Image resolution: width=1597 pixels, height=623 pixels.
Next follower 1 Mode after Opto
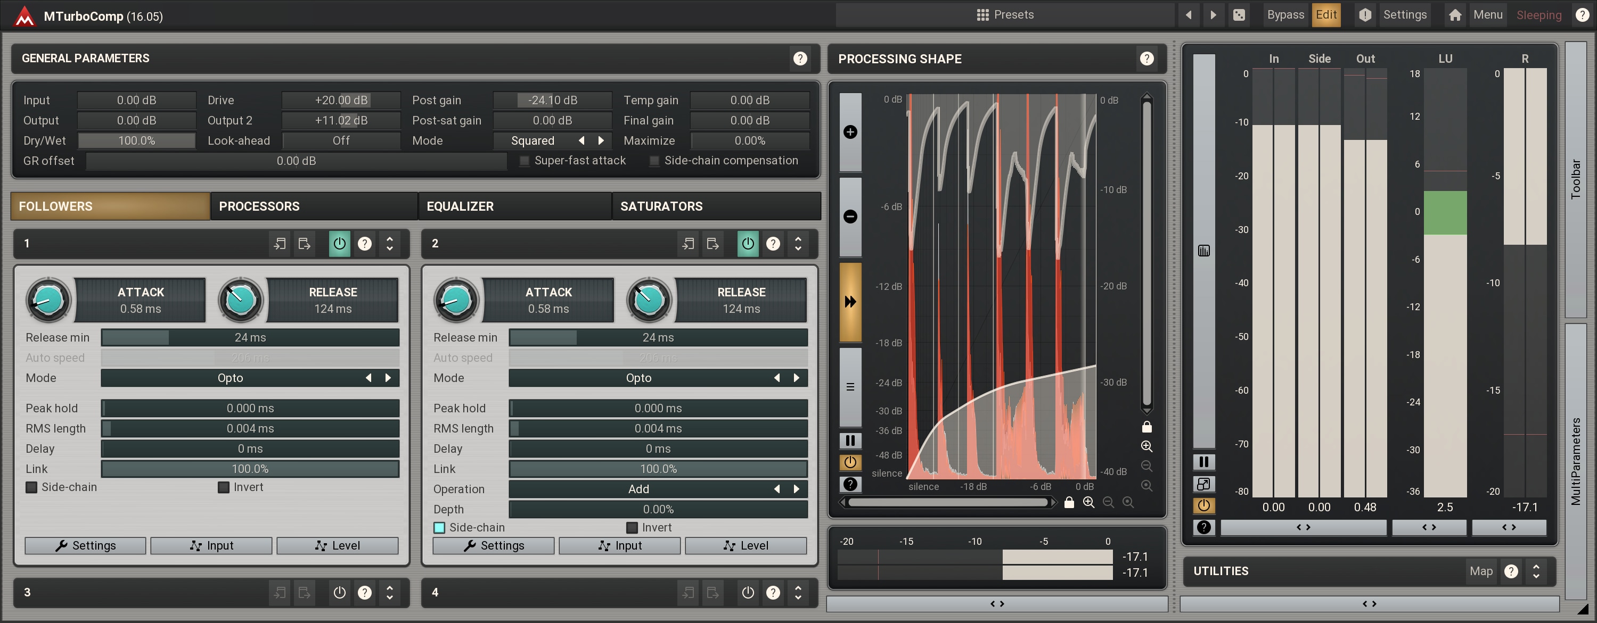tap(388, 378)
